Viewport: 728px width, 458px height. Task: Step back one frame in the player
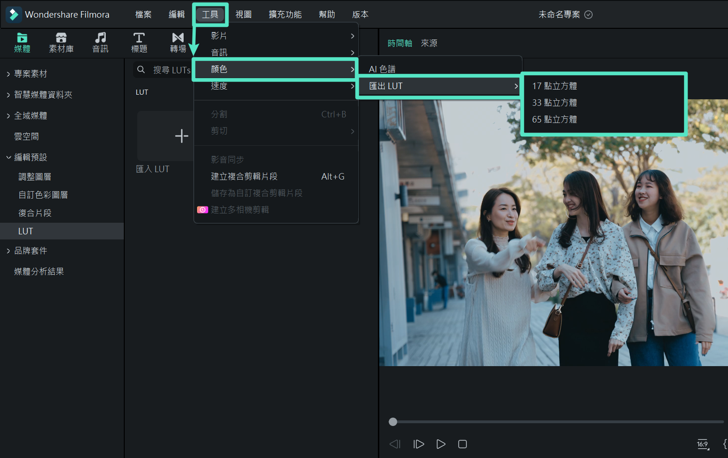click(x=395, y=444)
